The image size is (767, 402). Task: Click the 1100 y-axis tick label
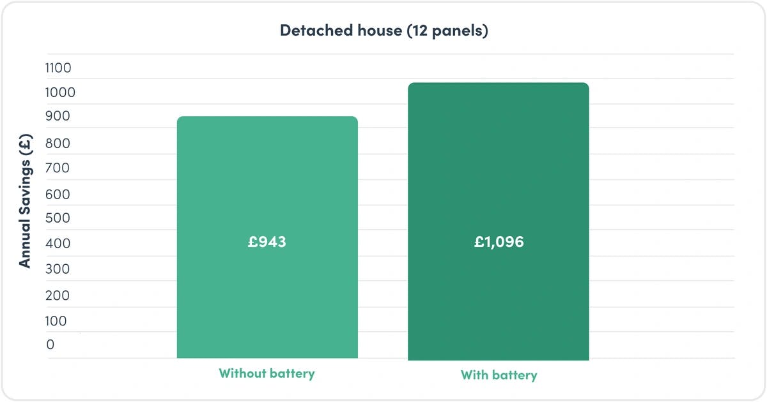click(x=58, y=68)
